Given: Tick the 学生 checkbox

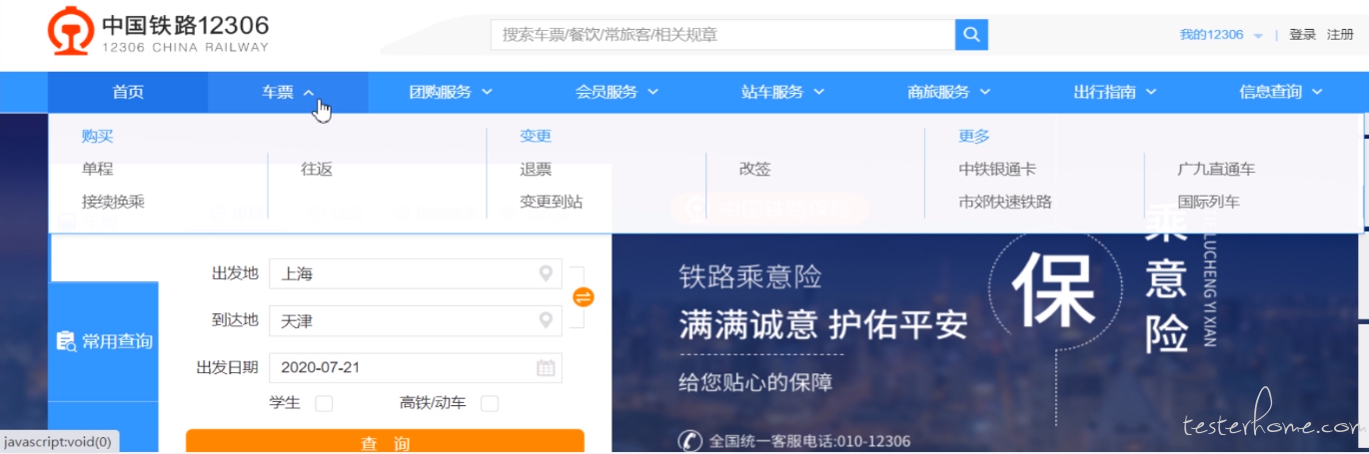Looking at the screenshot, I should [x=324, y=404].
